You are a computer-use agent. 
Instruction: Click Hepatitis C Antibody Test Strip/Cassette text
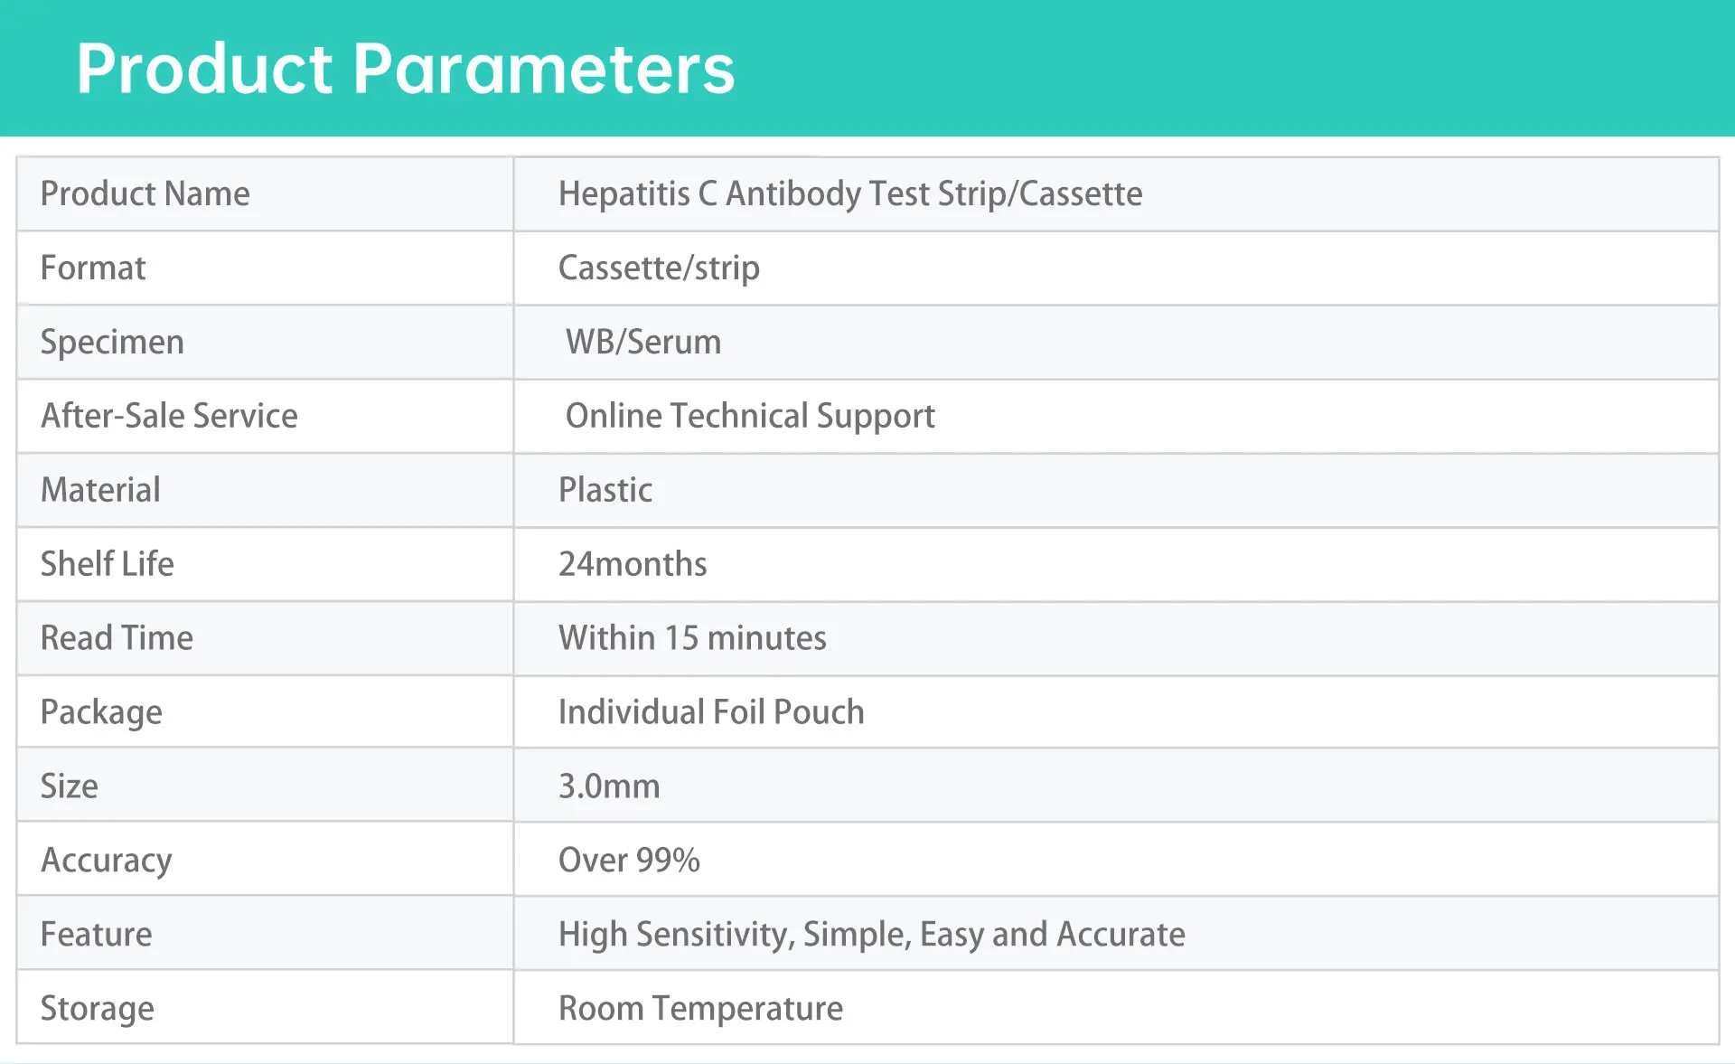point(850,193)
